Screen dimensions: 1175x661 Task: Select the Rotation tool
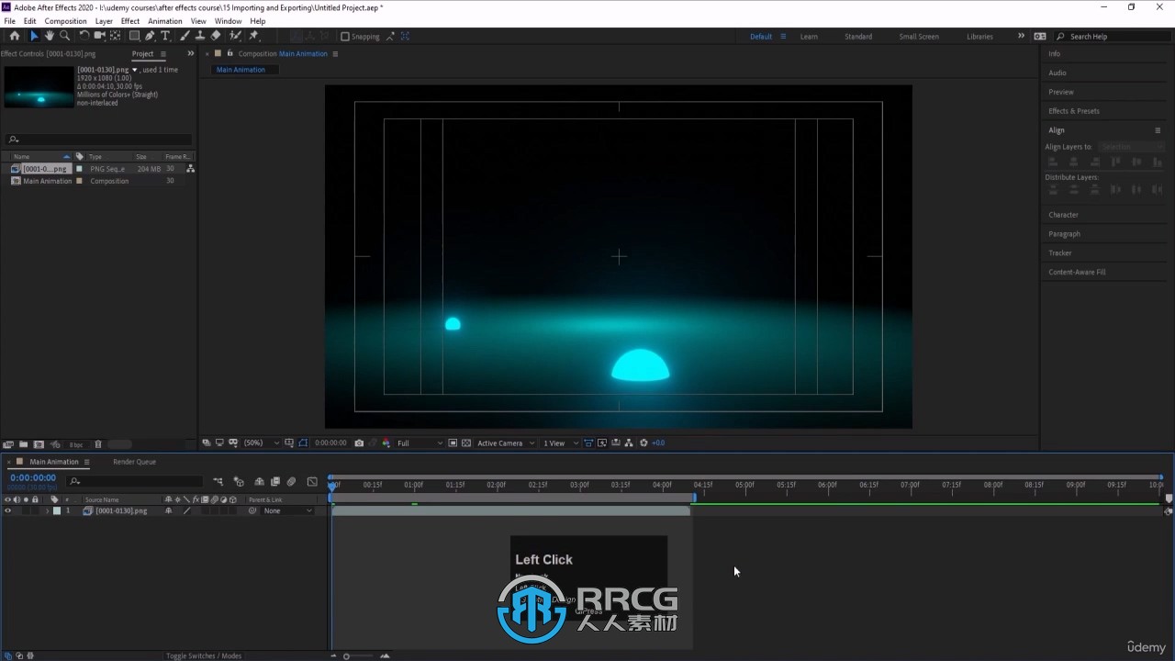(x=84, y=36)
